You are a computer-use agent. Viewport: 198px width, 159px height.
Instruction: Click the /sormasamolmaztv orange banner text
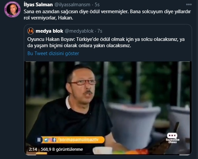click(x=78, y=140)
